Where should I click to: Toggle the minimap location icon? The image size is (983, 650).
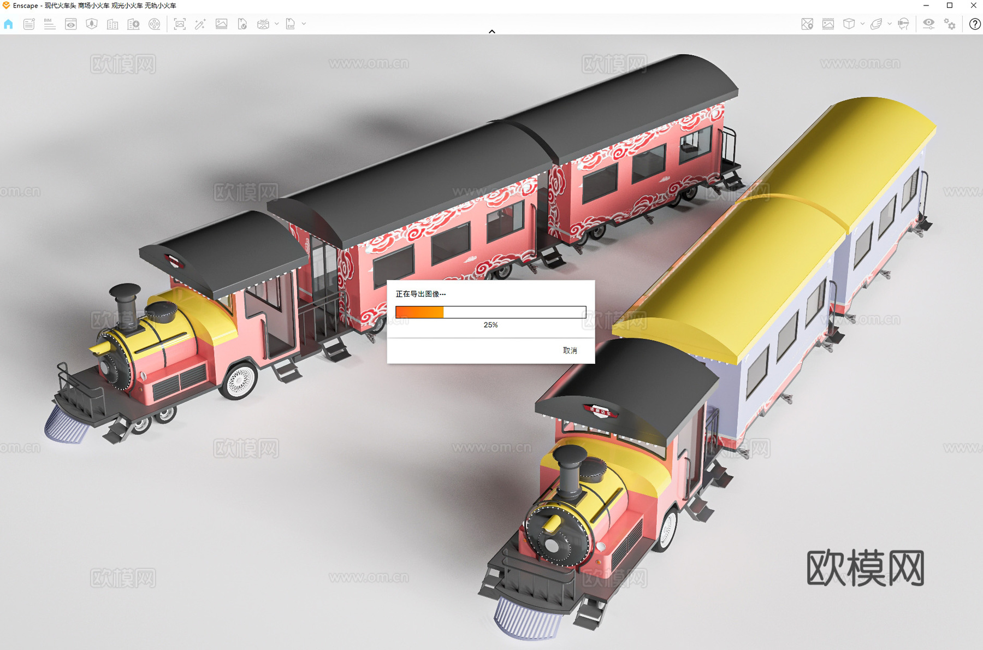[x=807, y=24]
